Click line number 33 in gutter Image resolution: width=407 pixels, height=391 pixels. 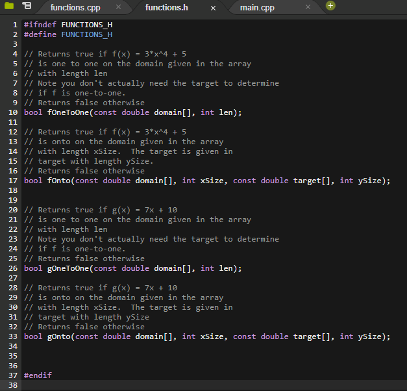[13, 336]
